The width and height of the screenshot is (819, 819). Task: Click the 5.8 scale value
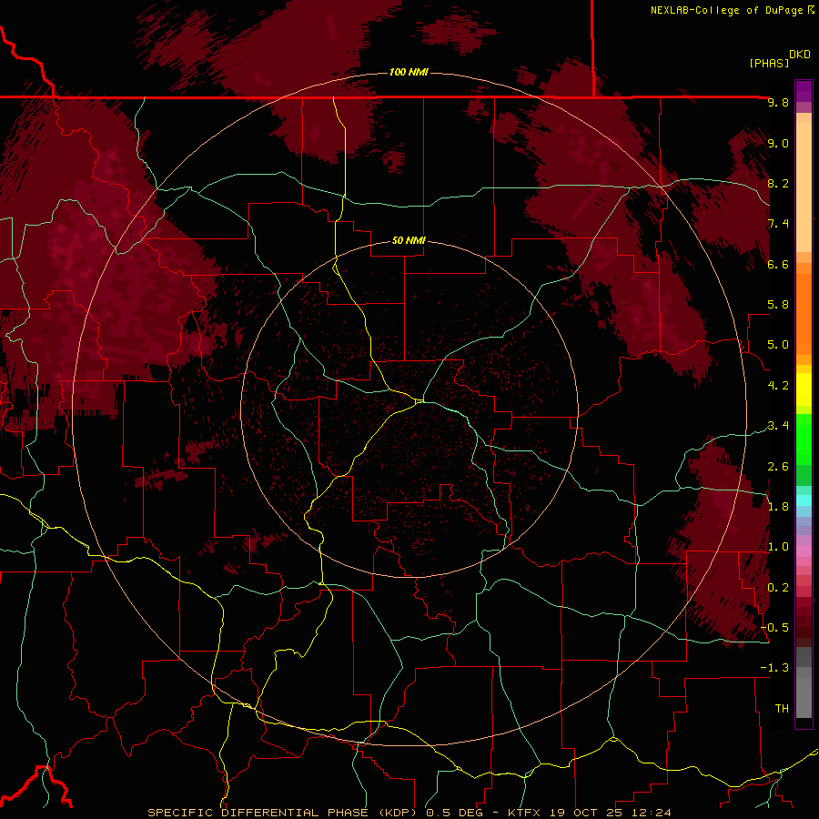pyautogui.click(x=778, y=305)
